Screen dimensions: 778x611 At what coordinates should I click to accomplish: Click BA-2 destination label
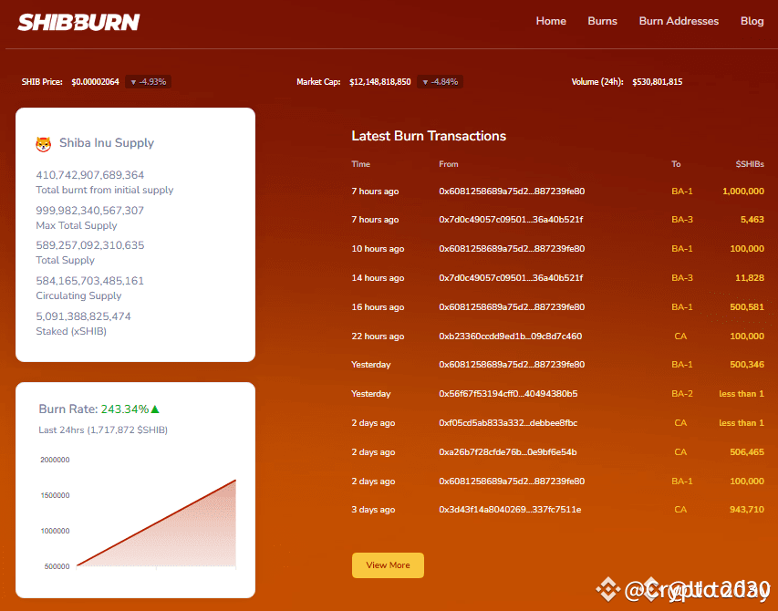(681, 393)
